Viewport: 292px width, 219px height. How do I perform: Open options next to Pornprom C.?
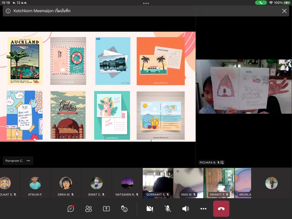[x=28, y=161]
